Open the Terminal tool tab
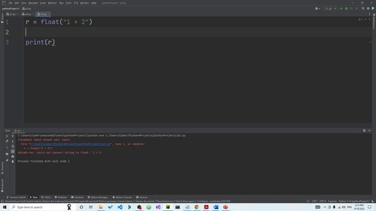The width and height of the screenshot is (376, 211). click(x=77, y=198)
